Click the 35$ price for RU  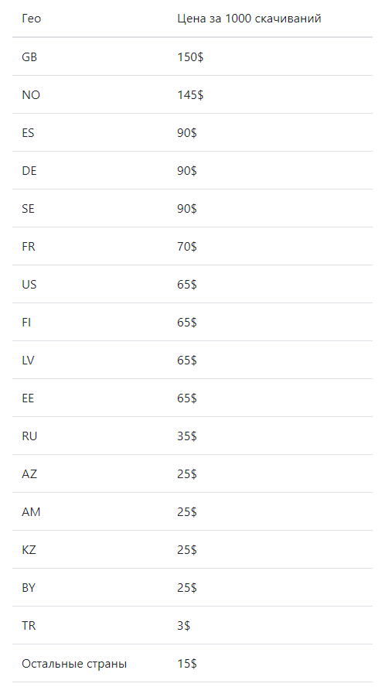tap(187, 436)
